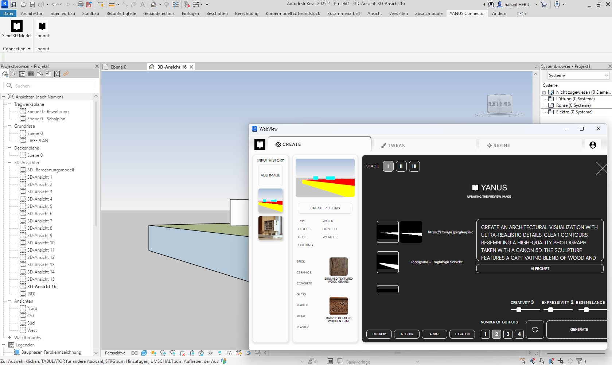Click the Send 3D Model ribbon icon
This screenshot has height=365, width=612.
(17, 26)
